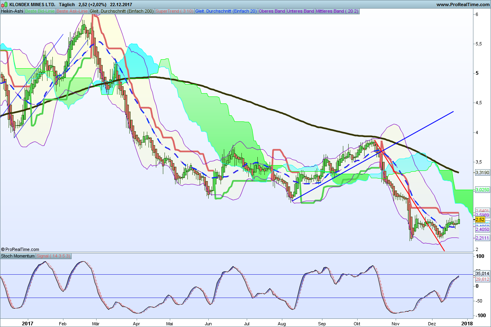Select the Mittleres Band (20 2) label
The height and width of the screenshot is (327, 491).
(x=338, y=11)
